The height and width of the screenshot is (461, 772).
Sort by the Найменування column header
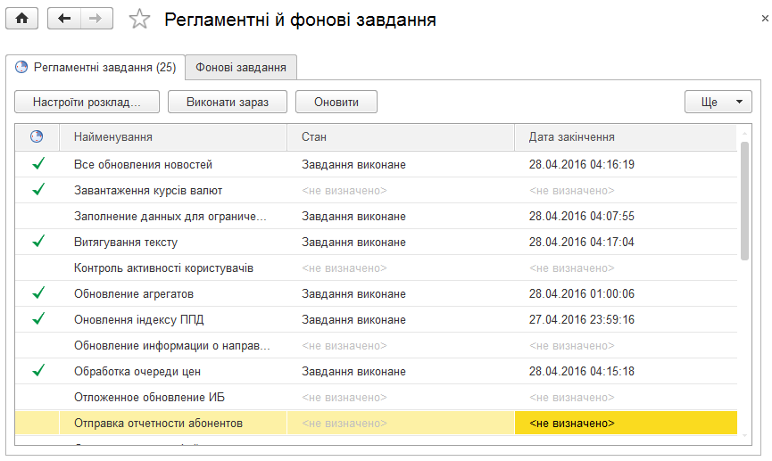(173, 136)
